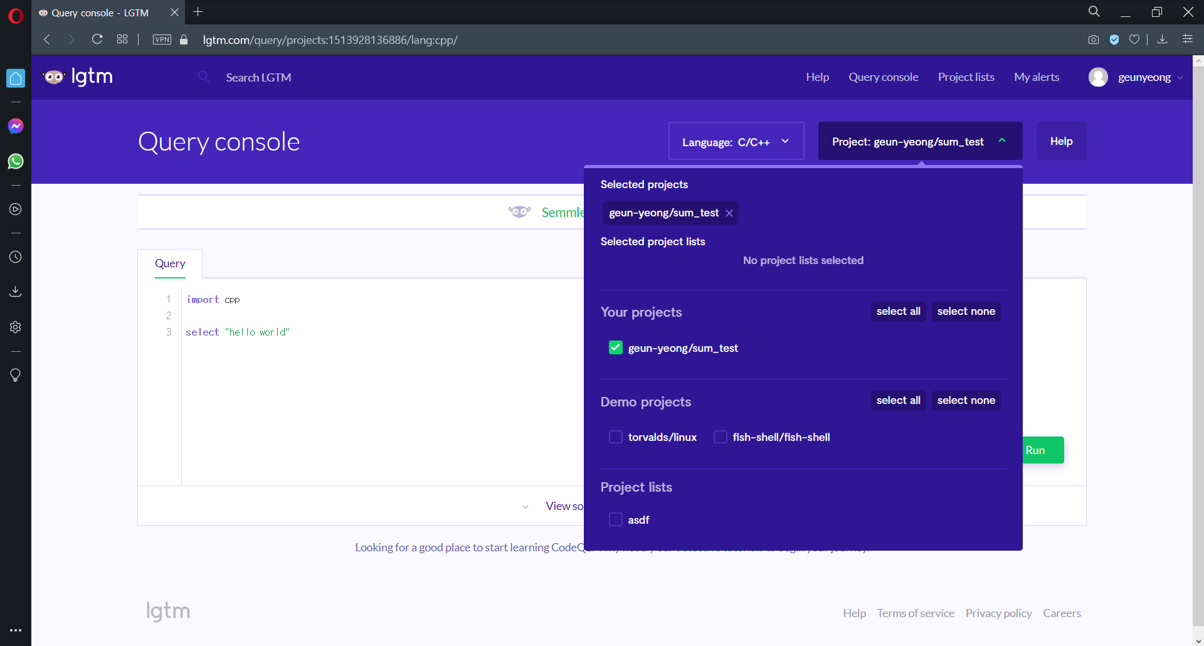Open Opera menu logo
Screen dimensions: 1204x646
(x=16, y=15)
